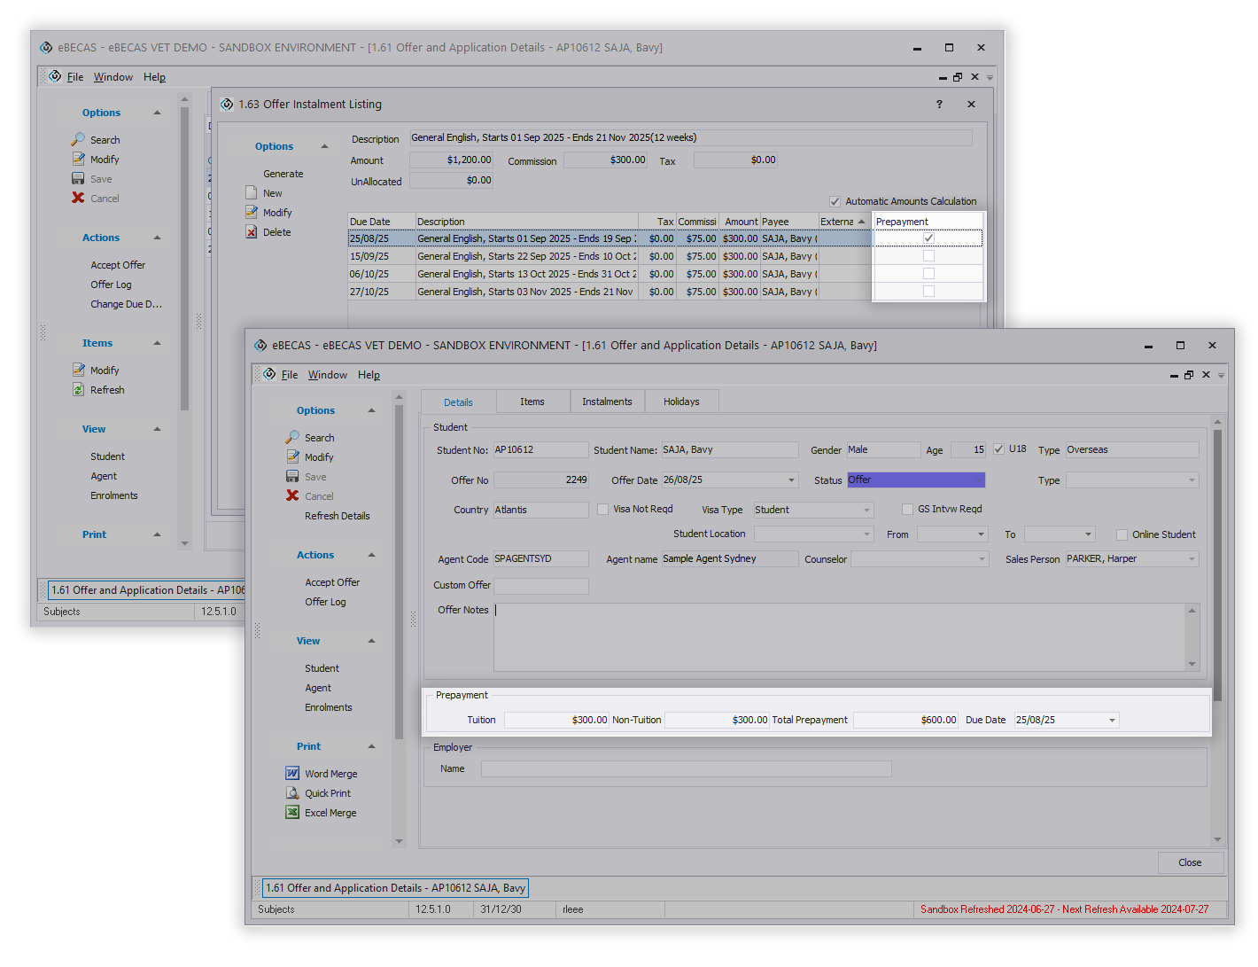Enable the Online Student checkbox
Image resolution: width=1258 pixels, height=967 pixels.
(x=1122, y=534)
